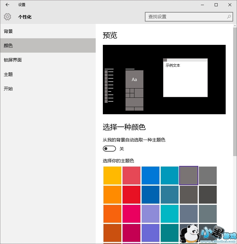
Task: Click the magnifier icon in the search box
Action: 229,17
